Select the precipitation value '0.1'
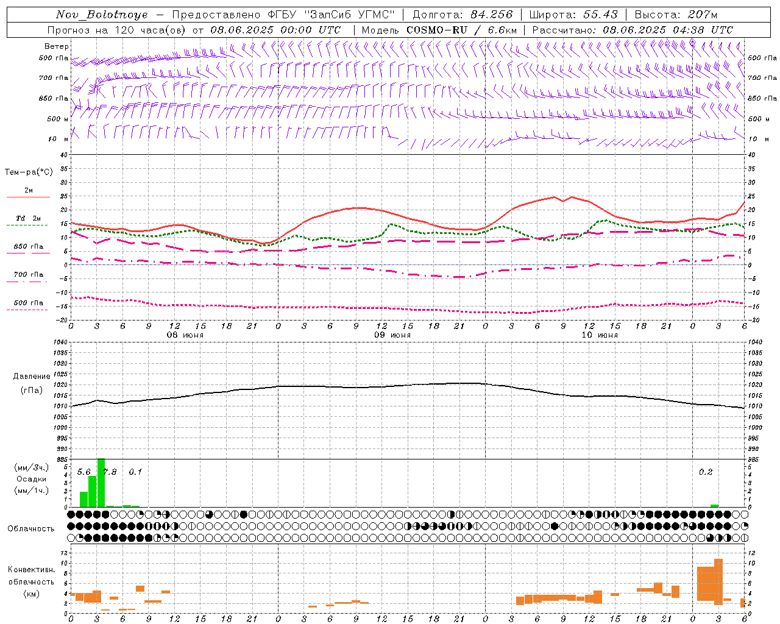 point(135,472)
